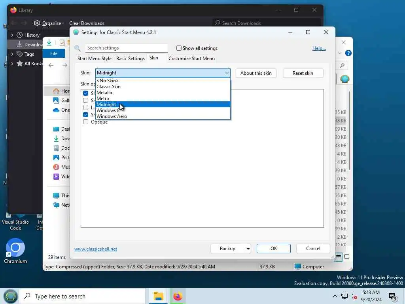
Task: Toggle the Show all settings checkbox
Action: 179,48
